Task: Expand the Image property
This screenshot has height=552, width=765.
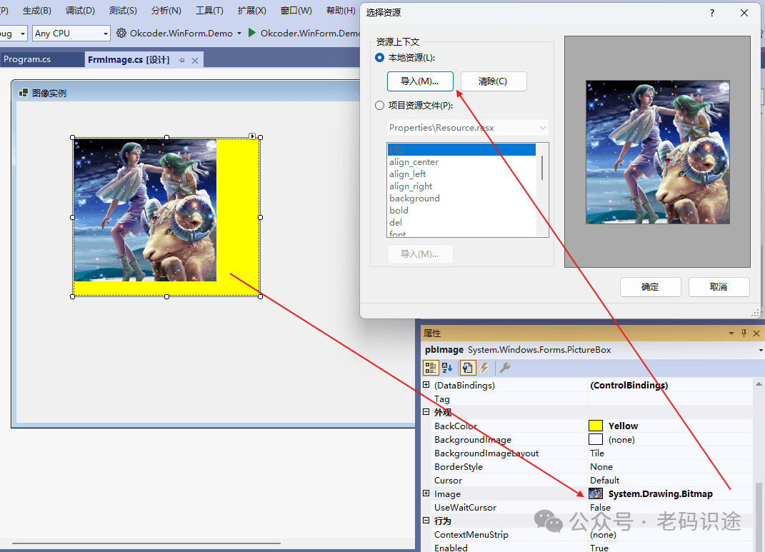Action: point(426,493)
